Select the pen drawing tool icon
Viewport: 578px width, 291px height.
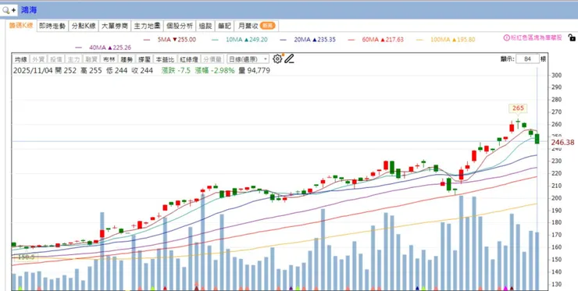click(289, 59)
